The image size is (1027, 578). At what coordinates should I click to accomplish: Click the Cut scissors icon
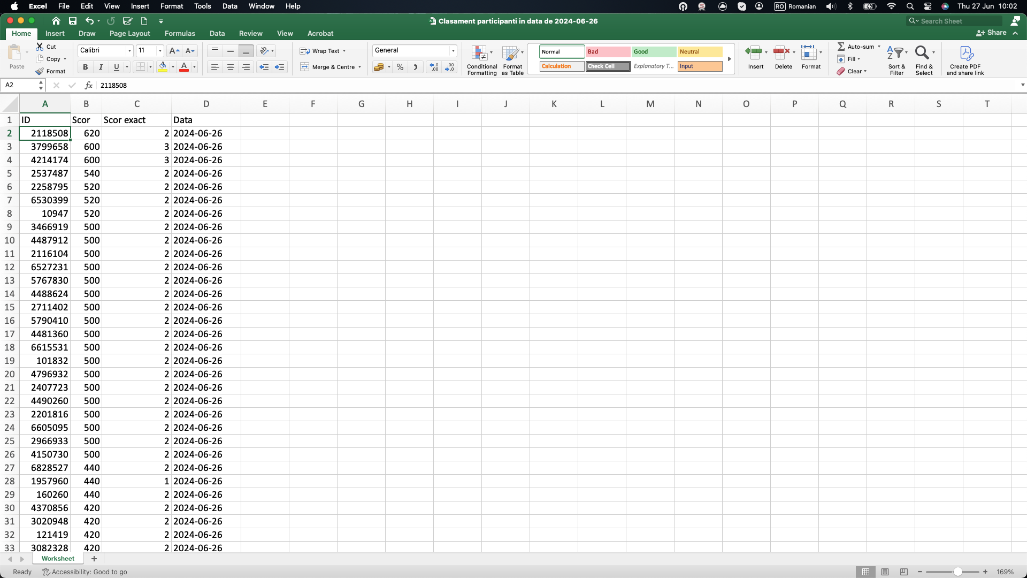(40, 47)
